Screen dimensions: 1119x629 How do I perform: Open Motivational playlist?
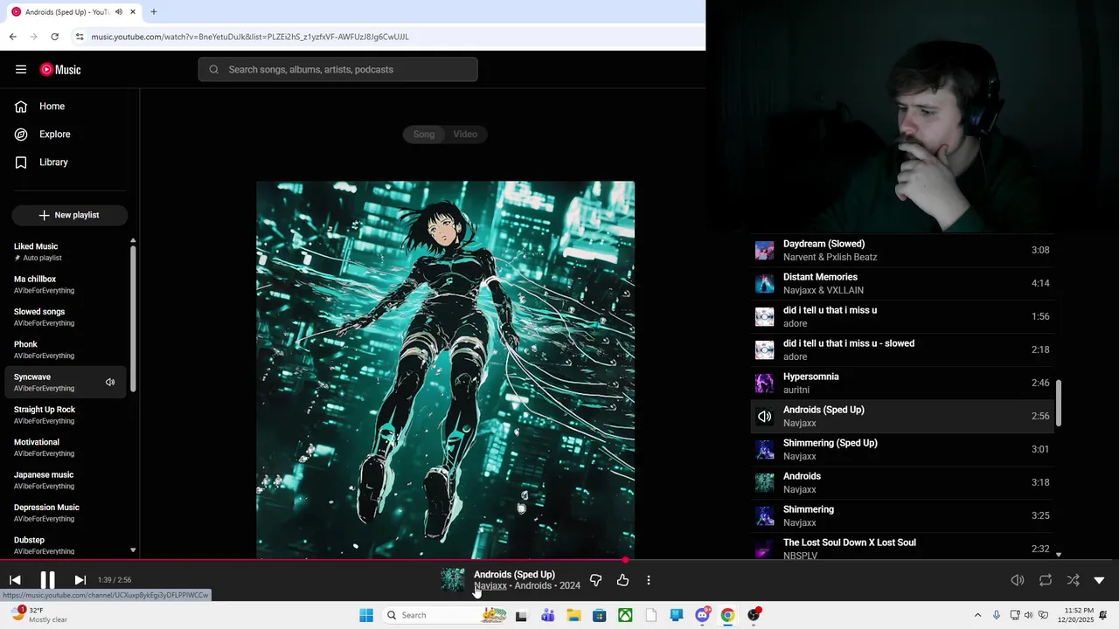66,447
